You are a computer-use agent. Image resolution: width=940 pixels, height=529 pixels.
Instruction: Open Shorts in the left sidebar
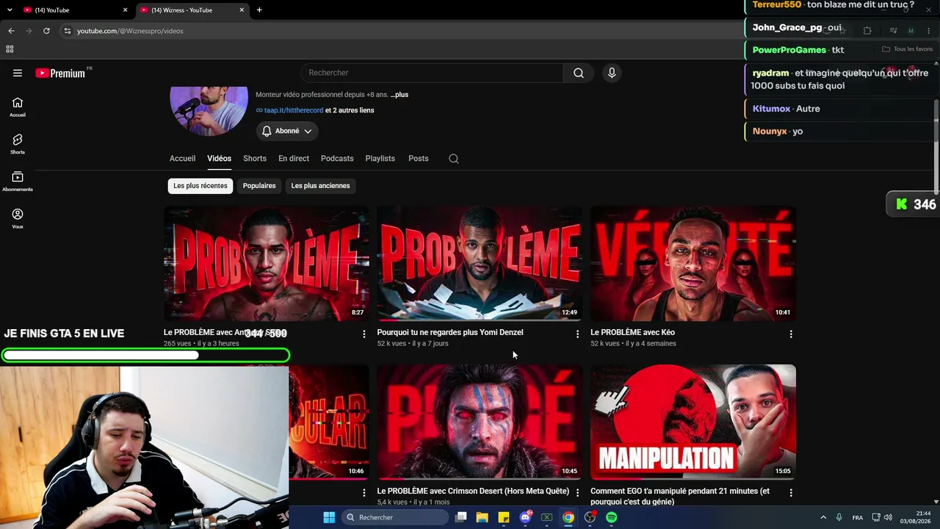coord(18,144)
